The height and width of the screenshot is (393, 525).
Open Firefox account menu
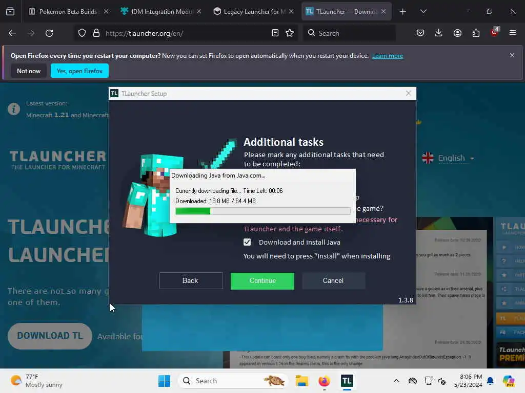pyautogui.click(x=457, y=33)
